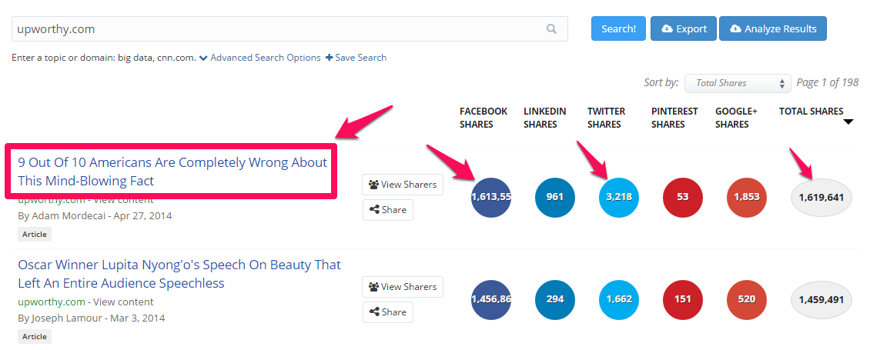This screenshot has width=870, height=350.
Task: Click the Analyze Results button
Action: tap(773, 29)
